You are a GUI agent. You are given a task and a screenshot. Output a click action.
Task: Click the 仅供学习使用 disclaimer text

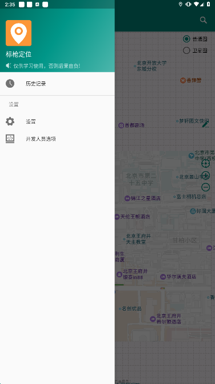coord(46,66)
